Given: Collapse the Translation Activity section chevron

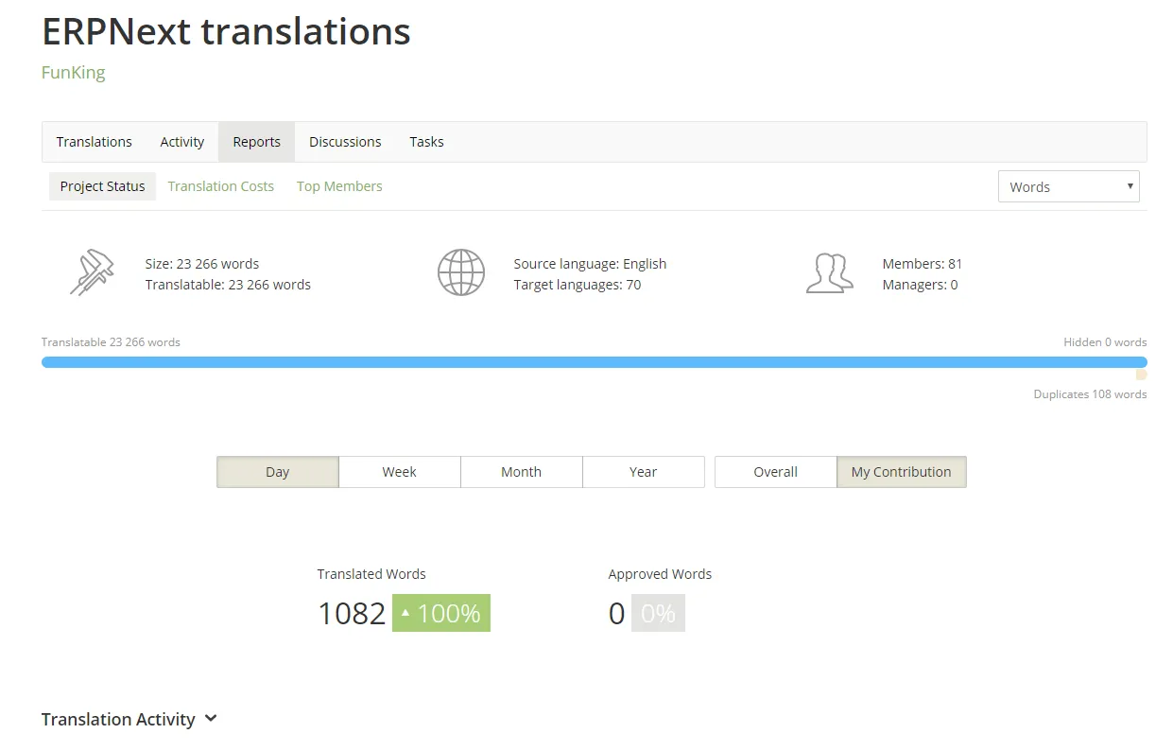Looking at the screenshot, I should pyautogui.click(x=211, y=719).
